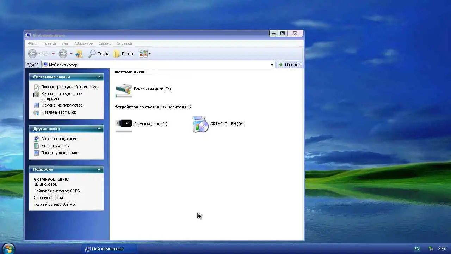Open the Views dropdown arrow
This screenshot has width=451, height=254.
[x=149, y=54]
